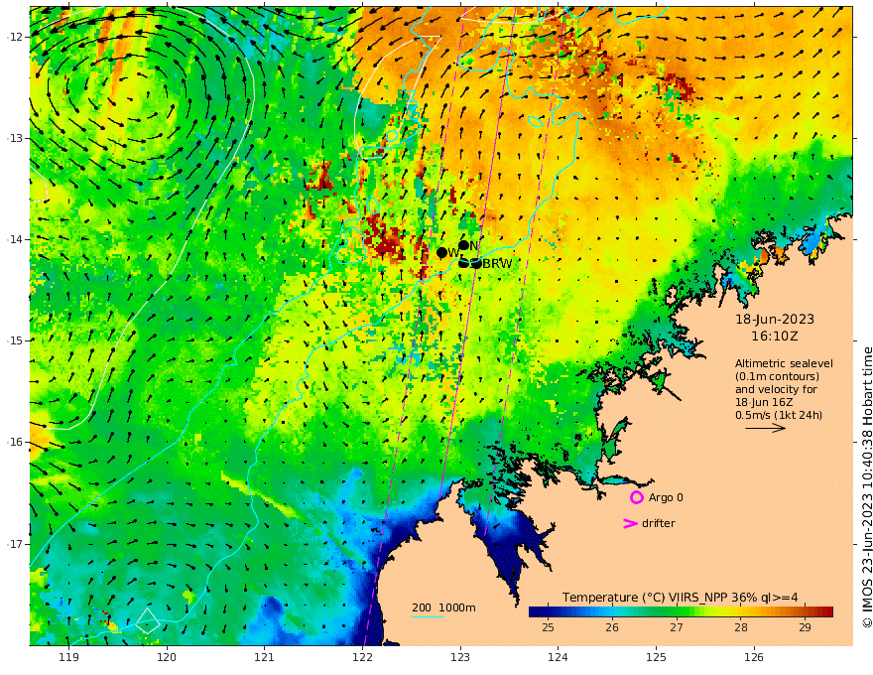
Task: Click the 'and velocity for' caption line
Action: pyautogui.click(x=776, y=389)
